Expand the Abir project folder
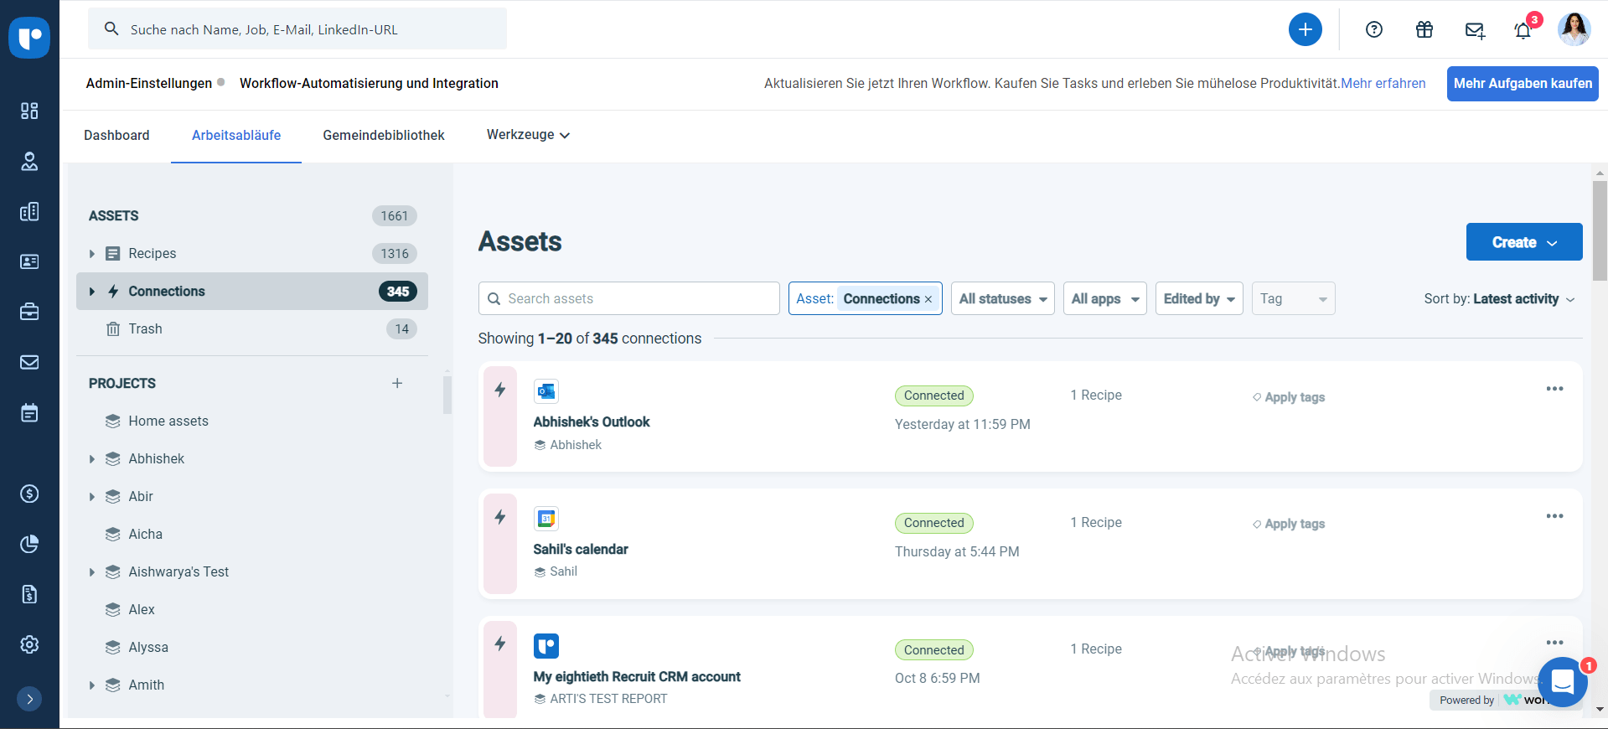The height and width of the screenshot is (729, 1608). pyautogui.click(x=92, y=497)
